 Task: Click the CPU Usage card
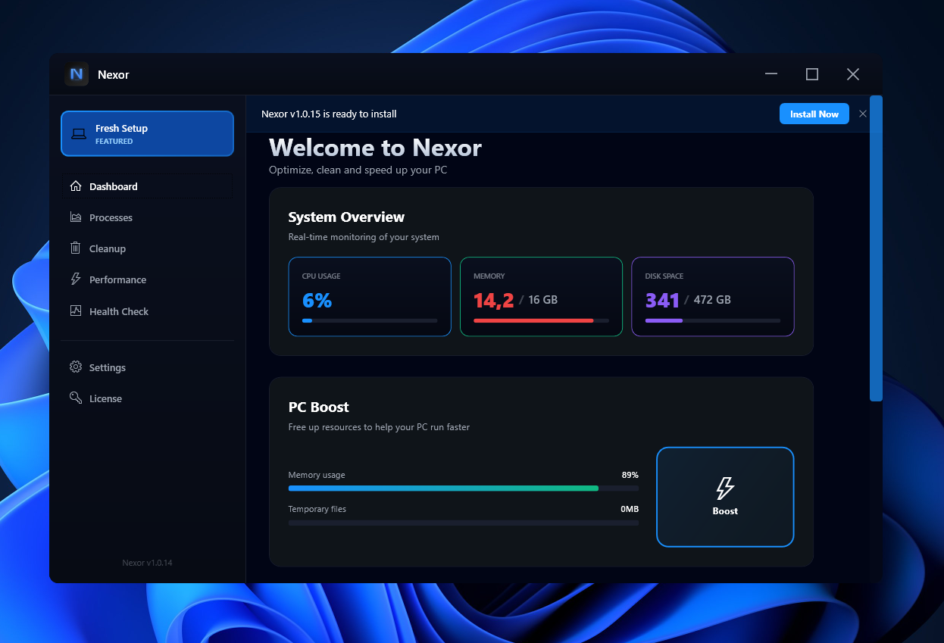tap(370, 296)
